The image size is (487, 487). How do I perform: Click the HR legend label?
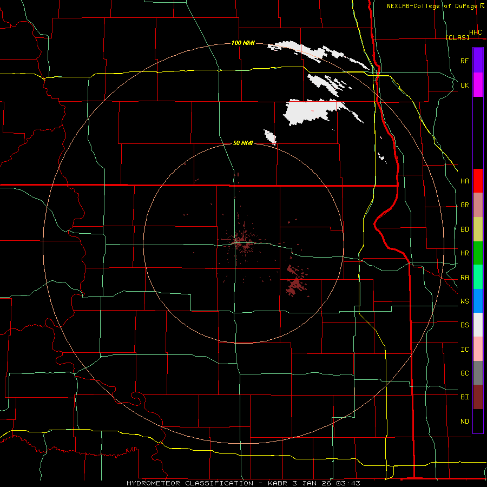pos(464,253)
